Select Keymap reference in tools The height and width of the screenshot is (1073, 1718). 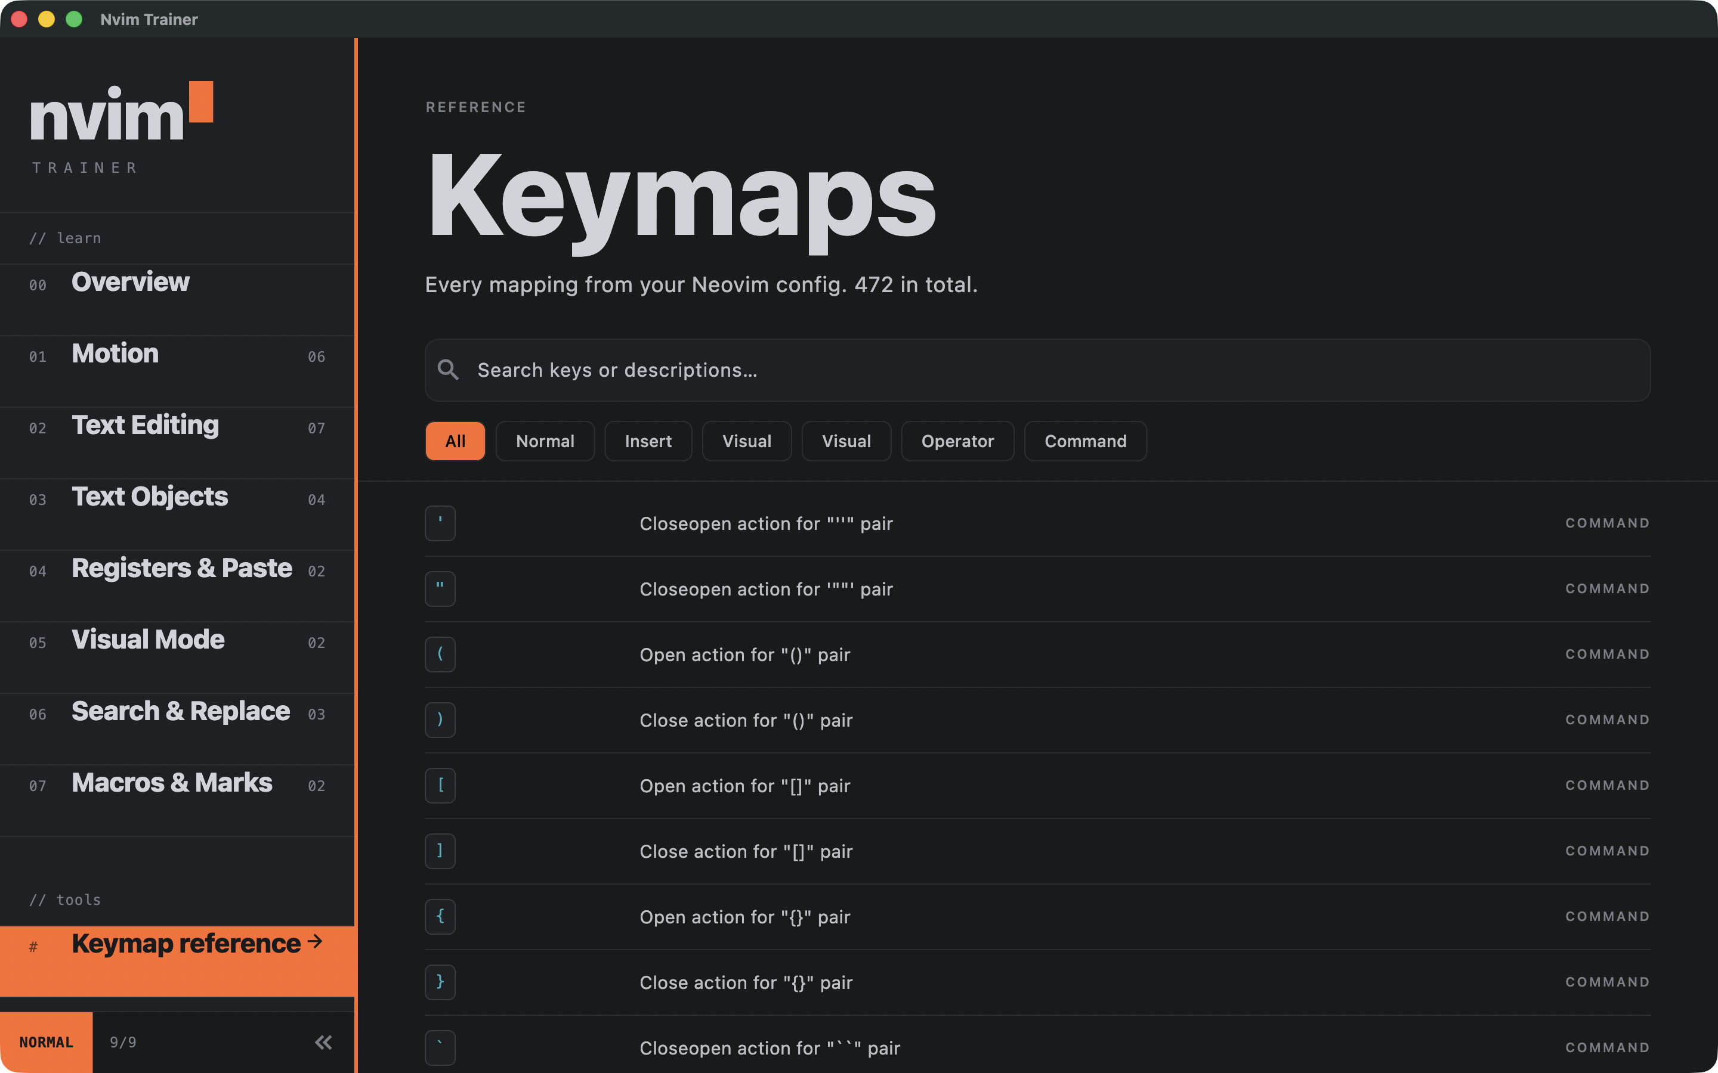click(x=178, y=961)
